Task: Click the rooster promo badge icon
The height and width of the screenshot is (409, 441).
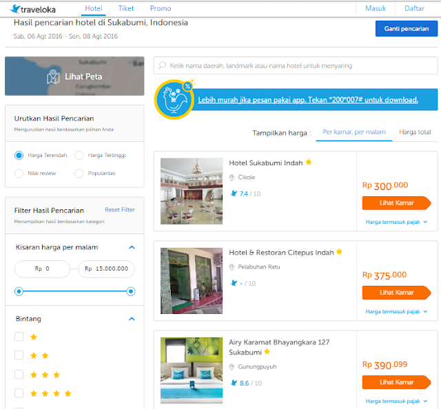Action: click(x=174, y=100)
